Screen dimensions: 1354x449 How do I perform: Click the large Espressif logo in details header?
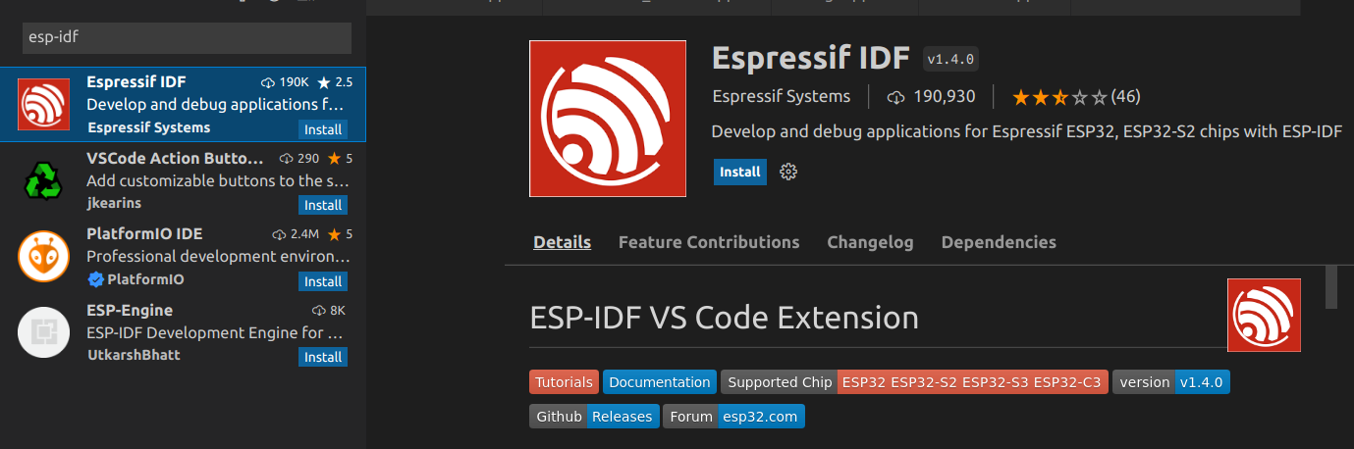click(608, 119)
